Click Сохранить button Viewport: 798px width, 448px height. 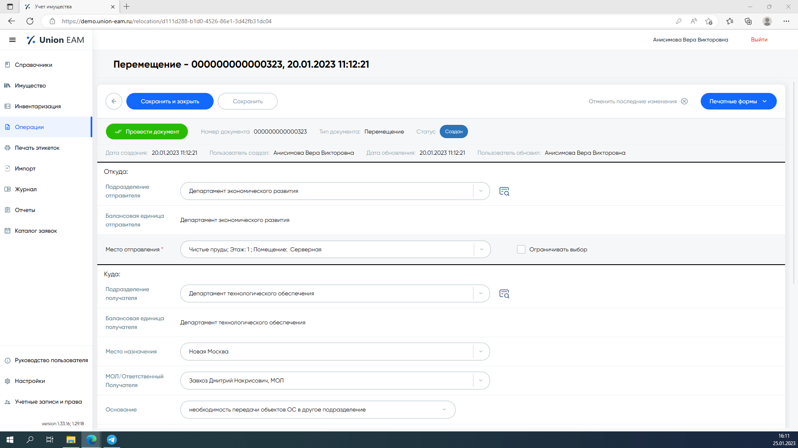coord(248,101)
